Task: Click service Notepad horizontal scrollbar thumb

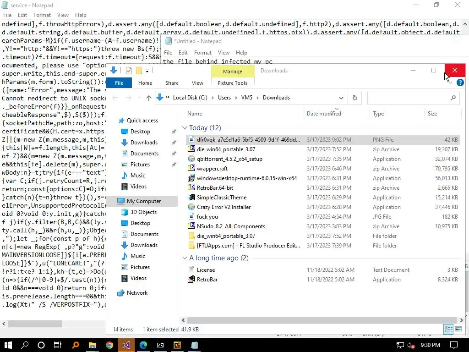Action: tap(35, 324)
